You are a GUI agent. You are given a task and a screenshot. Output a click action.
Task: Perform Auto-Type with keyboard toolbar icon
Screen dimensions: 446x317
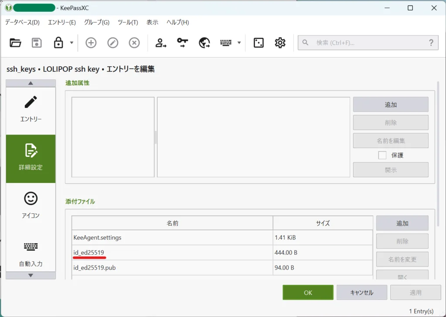click(x=226, y=43)
